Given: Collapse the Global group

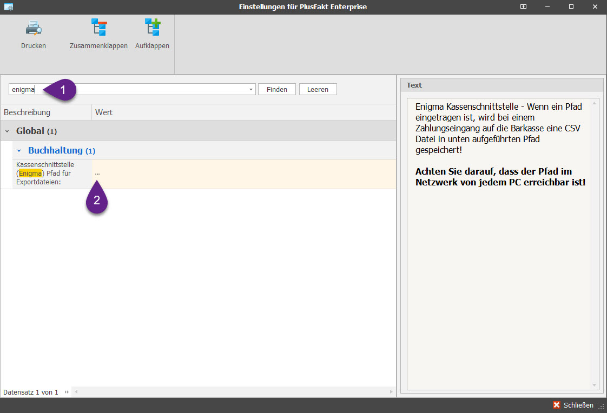Looking at the screenshot, I should point(7,131).
